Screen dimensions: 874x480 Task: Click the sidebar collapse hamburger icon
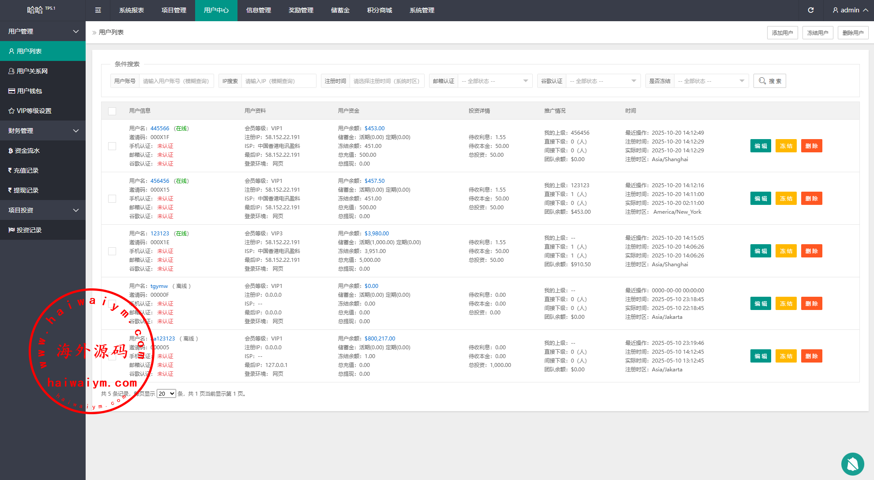[98, 10]
